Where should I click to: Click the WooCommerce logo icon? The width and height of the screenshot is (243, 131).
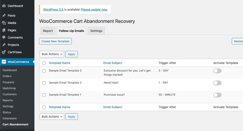tap(4, 62)
